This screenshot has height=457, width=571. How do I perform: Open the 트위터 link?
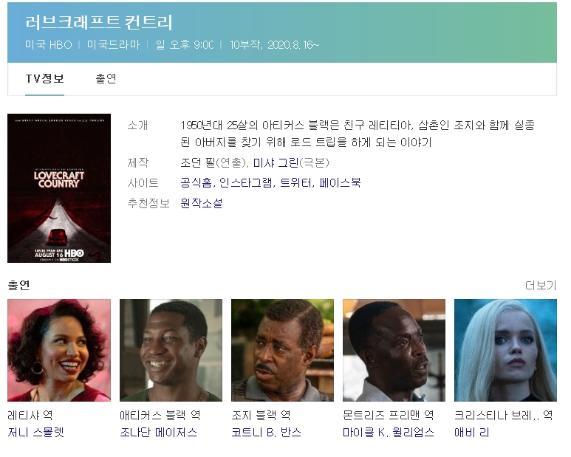coord(296,183)
